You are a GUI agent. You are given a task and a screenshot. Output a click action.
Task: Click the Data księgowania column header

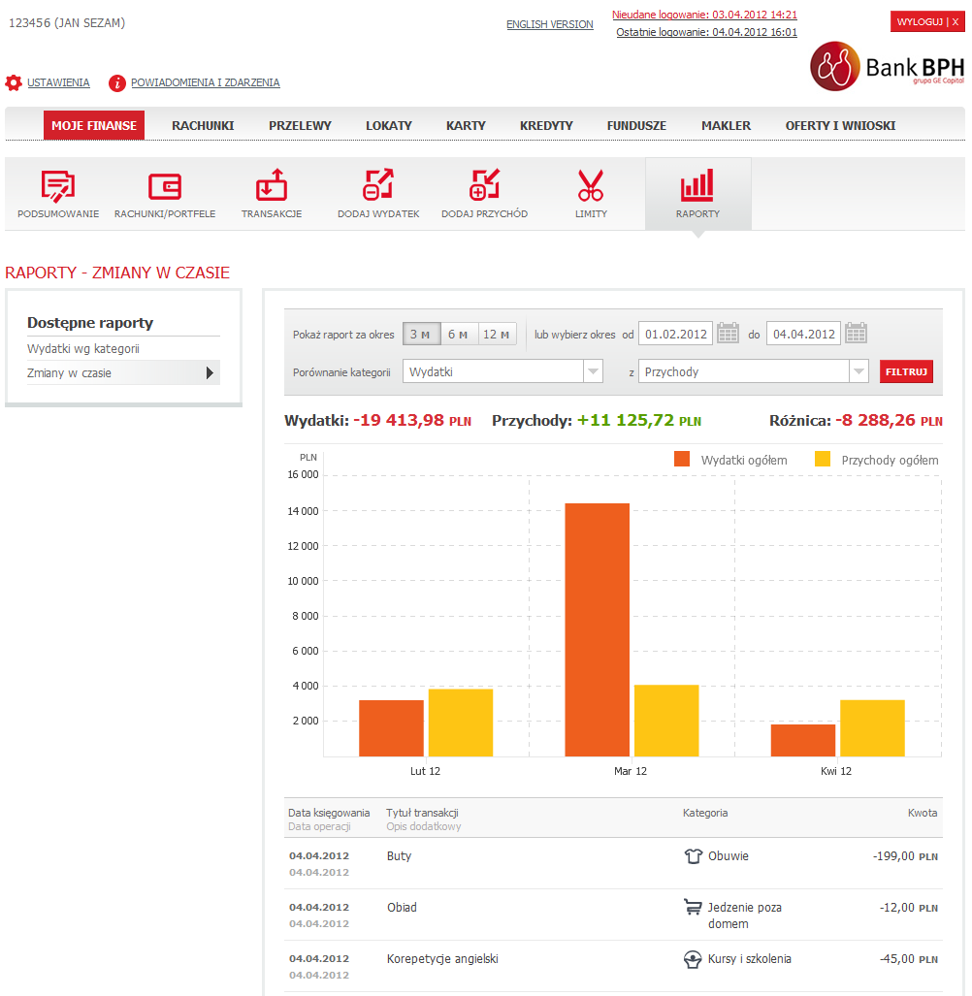[x=329, y=813]
